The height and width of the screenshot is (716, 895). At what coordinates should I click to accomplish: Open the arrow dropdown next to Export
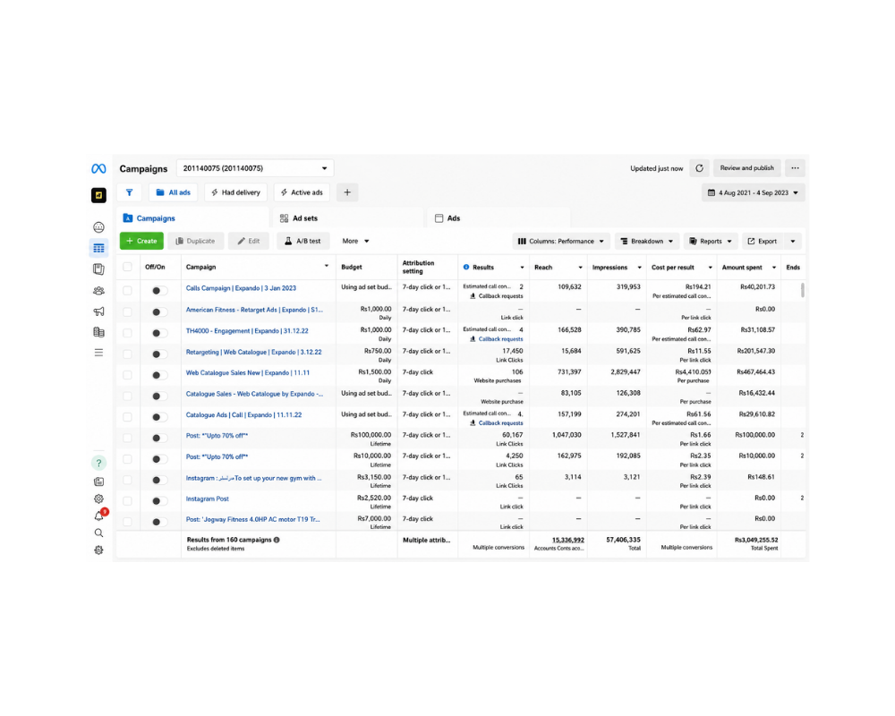pyautogui.click(x=793, y=241)
